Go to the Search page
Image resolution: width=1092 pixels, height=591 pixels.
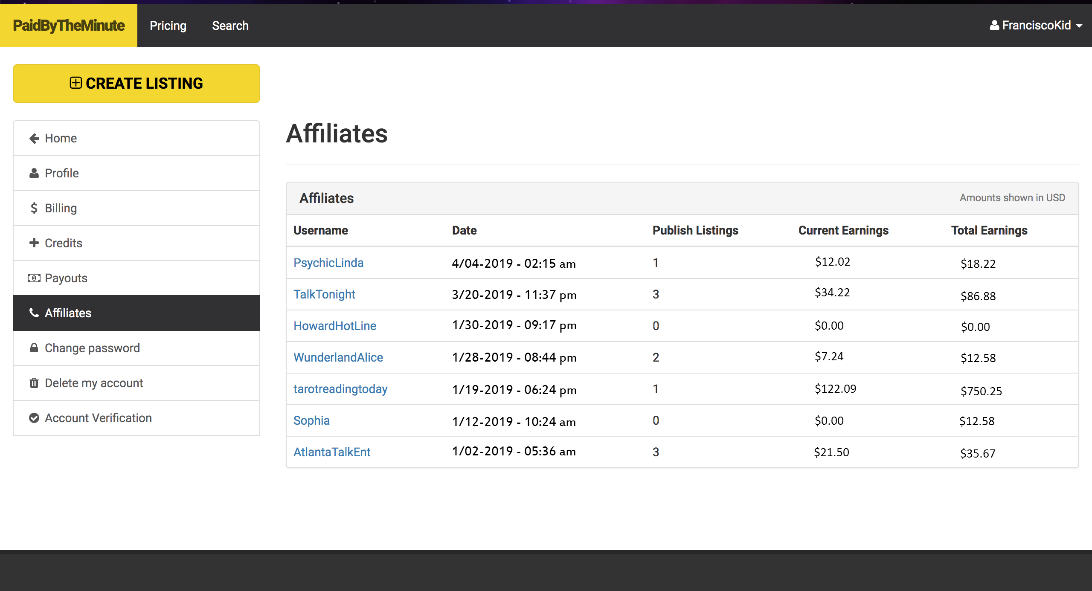(230, 26)
